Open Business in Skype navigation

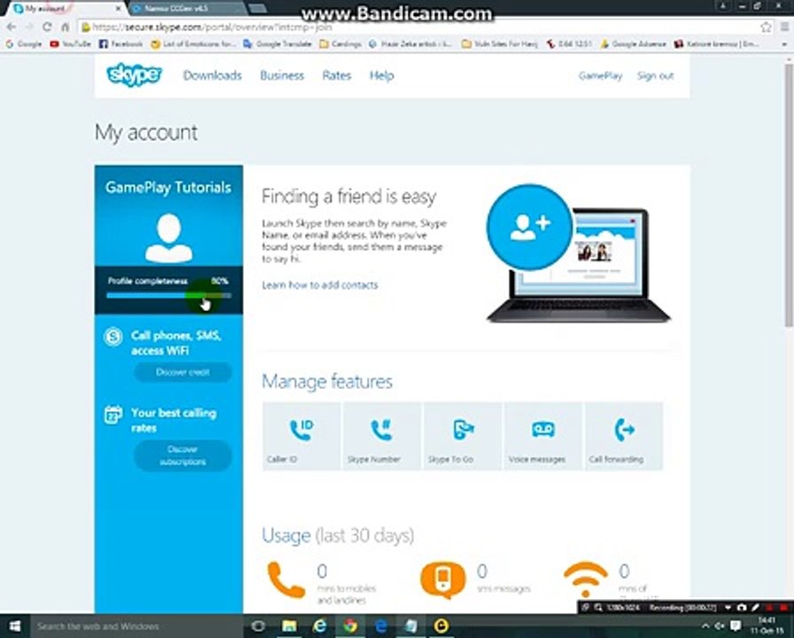pos(282,75)
